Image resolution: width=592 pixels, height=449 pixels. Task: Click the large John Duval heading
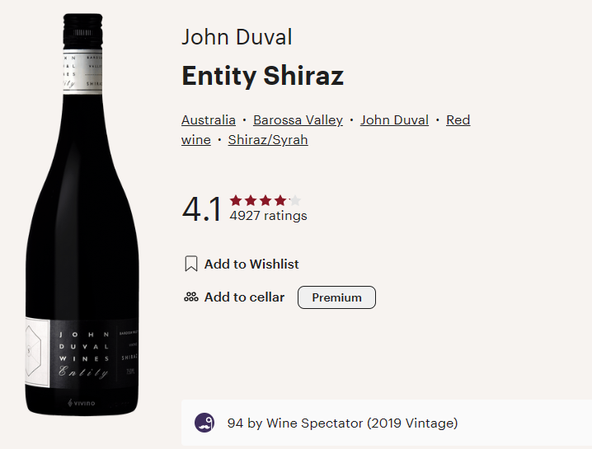tap(237, 37)
